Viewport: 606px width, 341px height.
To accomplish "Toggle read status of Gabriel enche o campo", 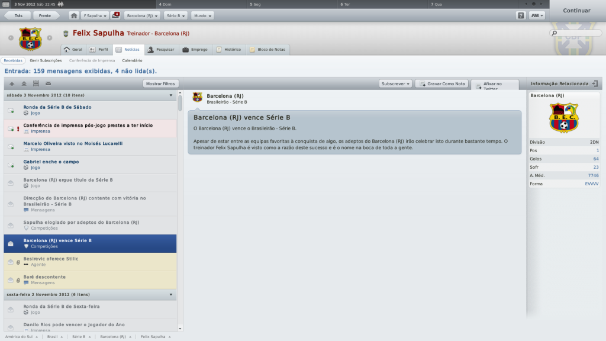I will pos(11,165).
